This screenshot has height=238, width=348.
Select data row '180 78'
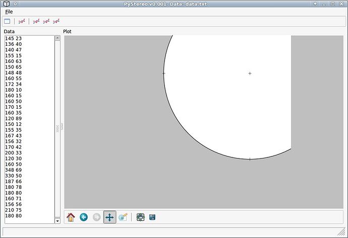tap(30, 187)
